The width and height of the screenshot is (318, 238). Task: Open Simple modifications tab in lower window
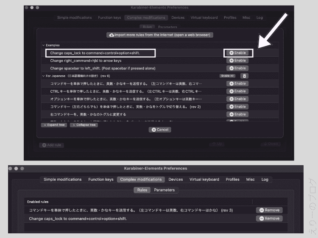pos(62,180)
